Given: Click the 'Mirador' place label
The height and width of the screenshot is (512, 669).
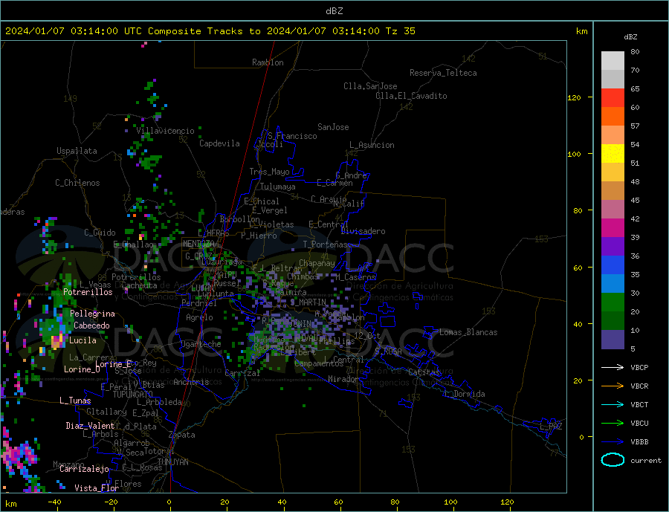Looking at the screenshot, I should click(x=343, y=379).
